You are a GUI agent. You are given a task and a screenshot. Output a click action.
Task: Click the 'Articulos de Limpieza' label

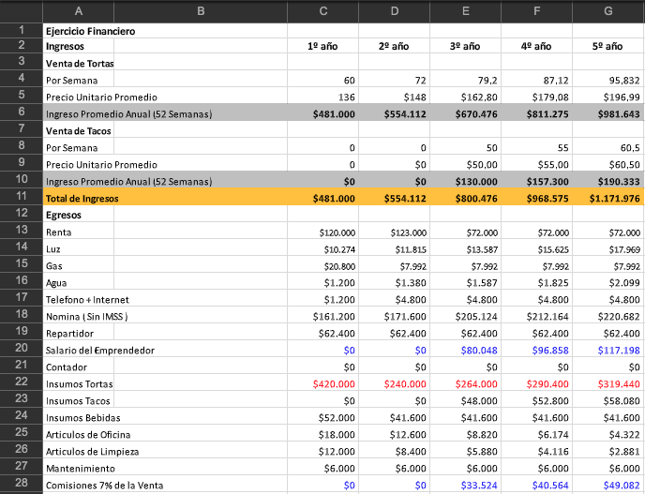pyautogui.click(x=92, y=451)
